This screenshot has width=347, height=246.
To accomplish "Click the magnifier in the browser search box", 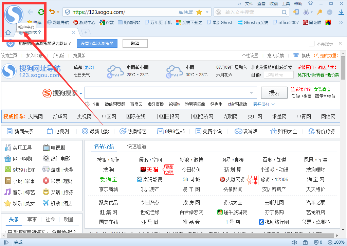I will click(284, 12).
